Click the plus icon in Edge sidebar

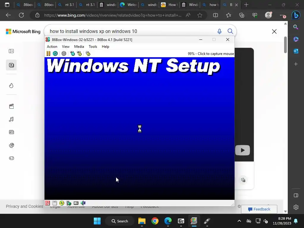296,64
